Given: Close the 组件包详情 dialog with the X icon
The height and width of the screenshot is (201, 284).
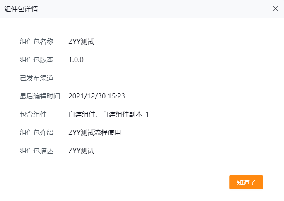Looking at the screenshot, I should [x=275, y=9].
